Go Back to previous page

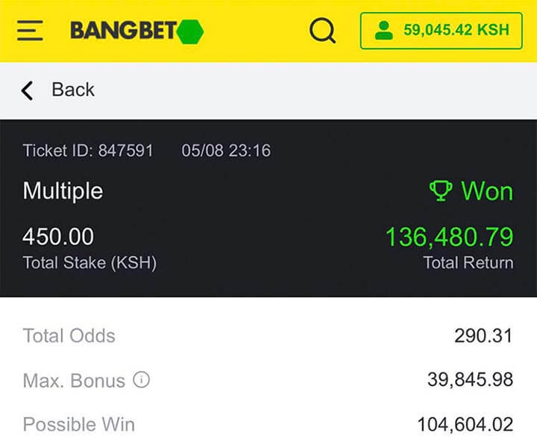pos(72,90)
